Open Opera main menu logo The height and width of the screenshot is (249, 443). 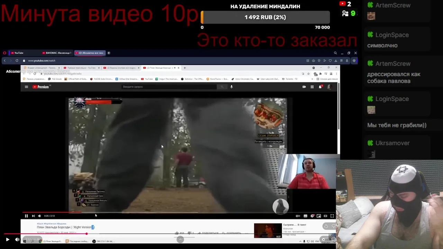(4, 53)
